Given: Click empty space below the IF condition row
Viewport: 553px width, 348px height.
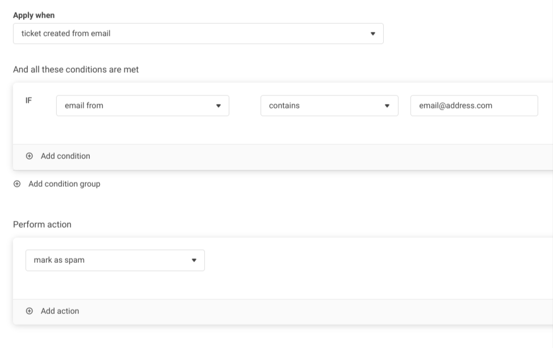Looking at the screenshot, I should 284,131.
